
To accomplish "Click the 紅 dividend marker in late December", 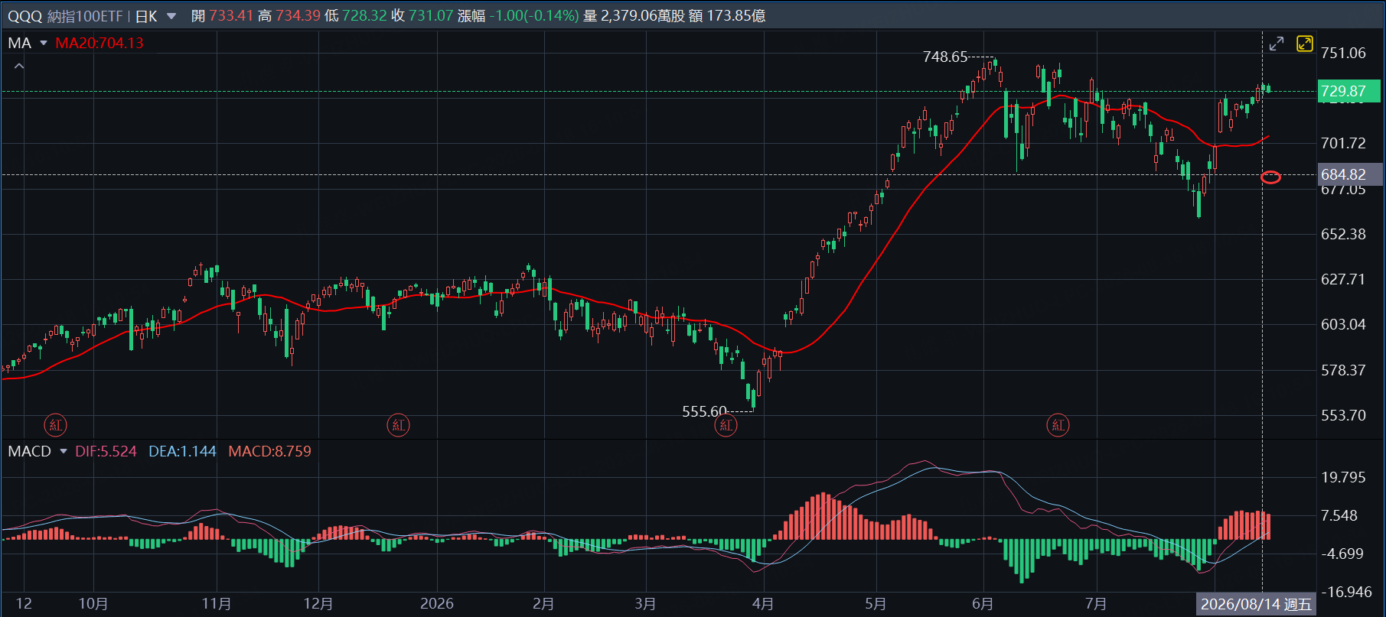I will click(x=399, y=425).
